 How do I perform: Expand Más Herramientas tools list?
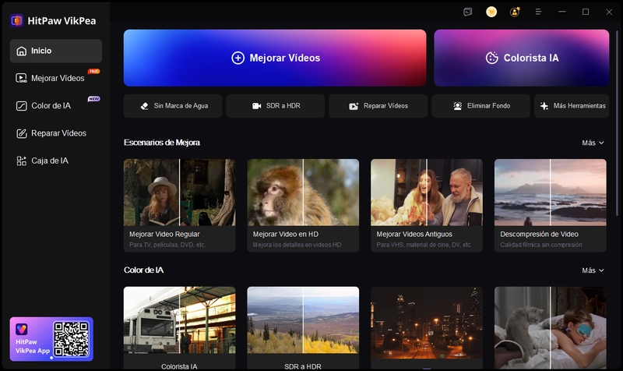(575, 106)
